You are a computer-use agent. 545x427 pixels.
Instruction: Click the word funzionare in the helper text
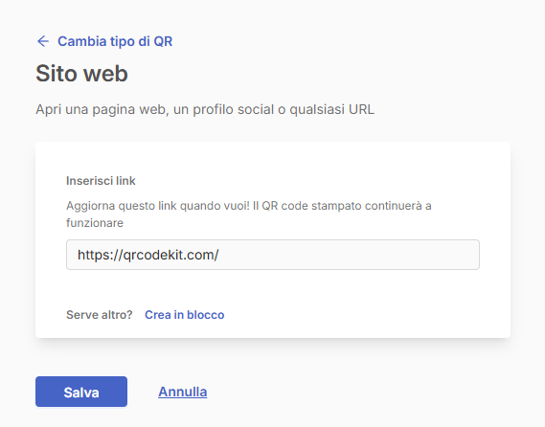(x=95, y=223)
